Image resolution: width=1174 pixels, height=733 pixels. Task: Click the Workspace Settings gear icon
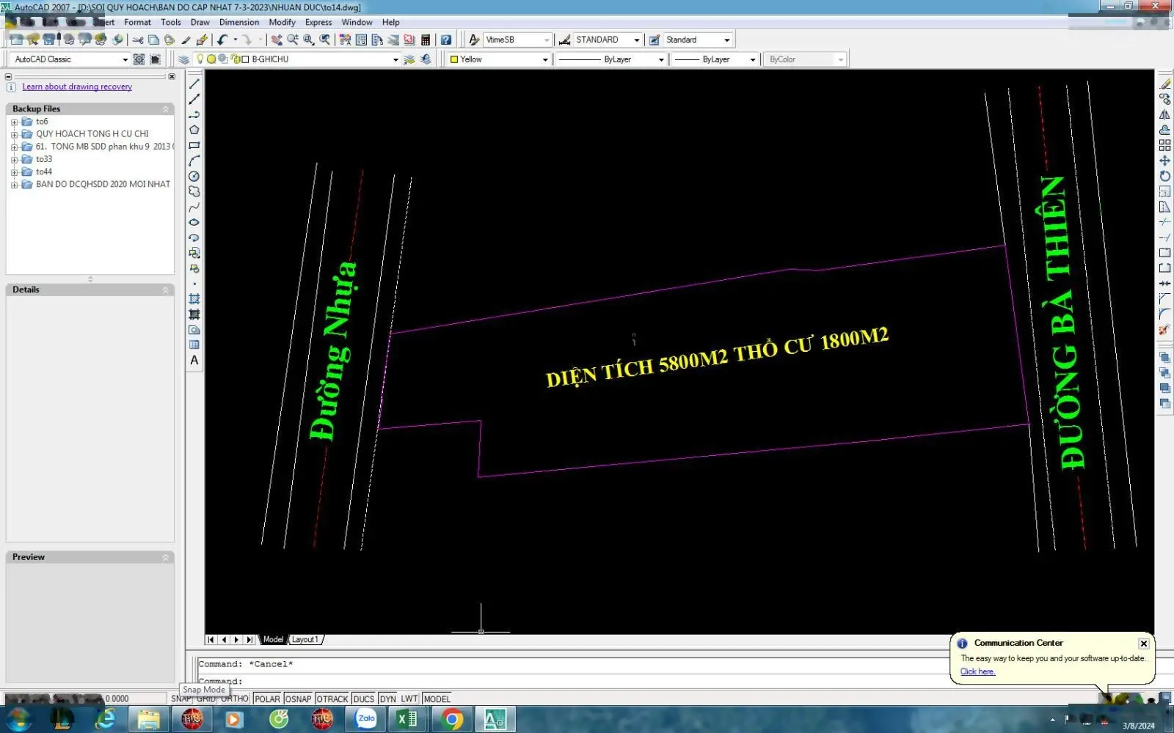click(139, 59)
